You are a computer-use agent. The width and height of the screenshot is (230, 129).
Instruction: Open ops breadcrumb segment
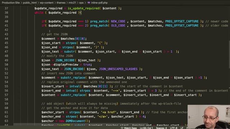81,3
